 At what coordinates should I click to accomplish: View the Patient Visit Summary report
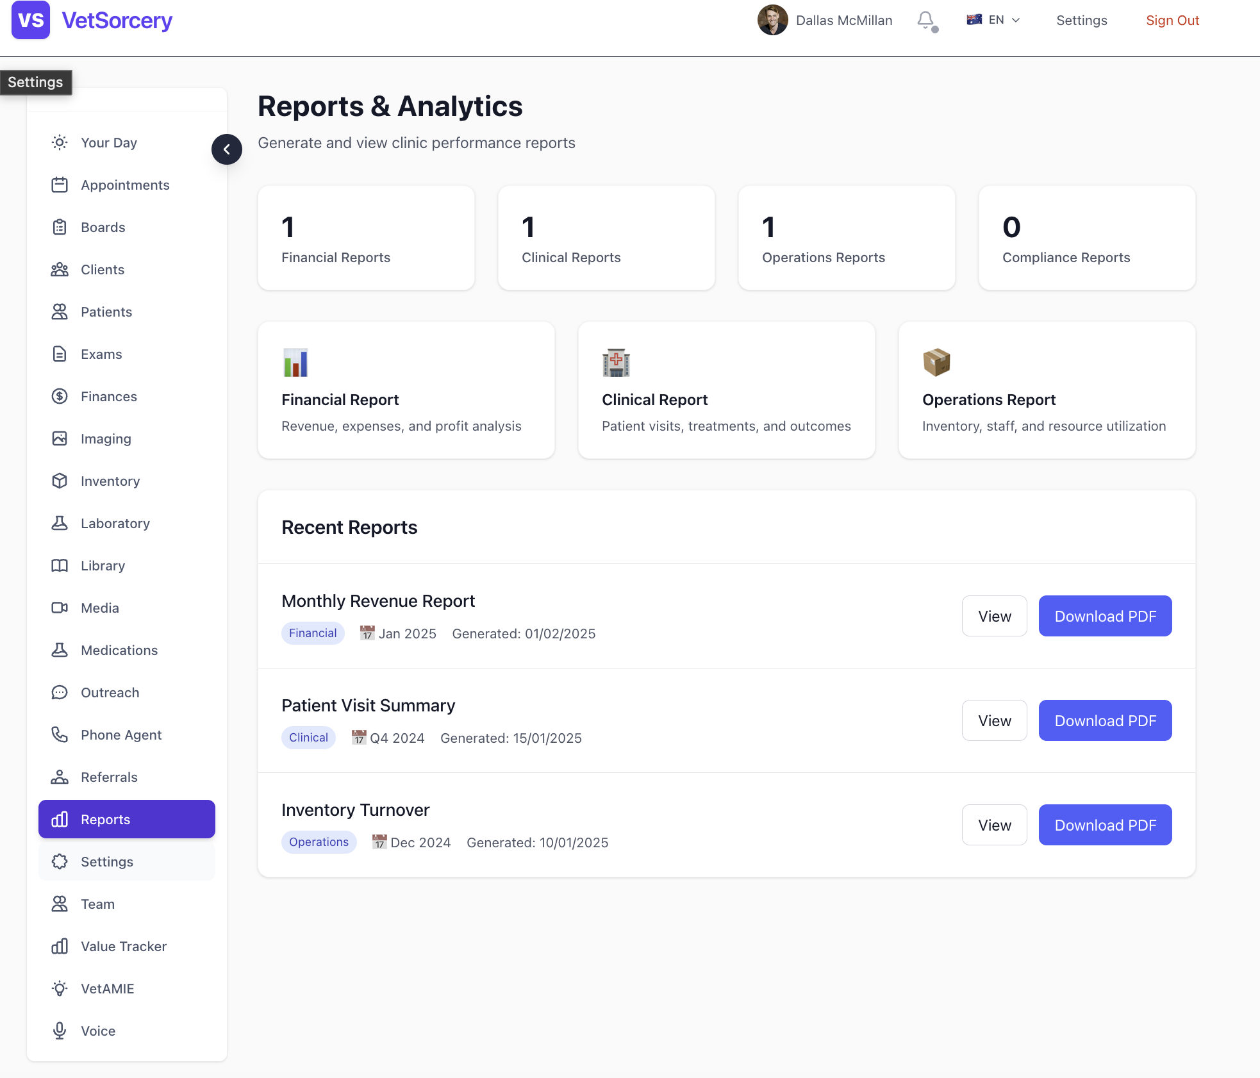[x=994, y=721]
